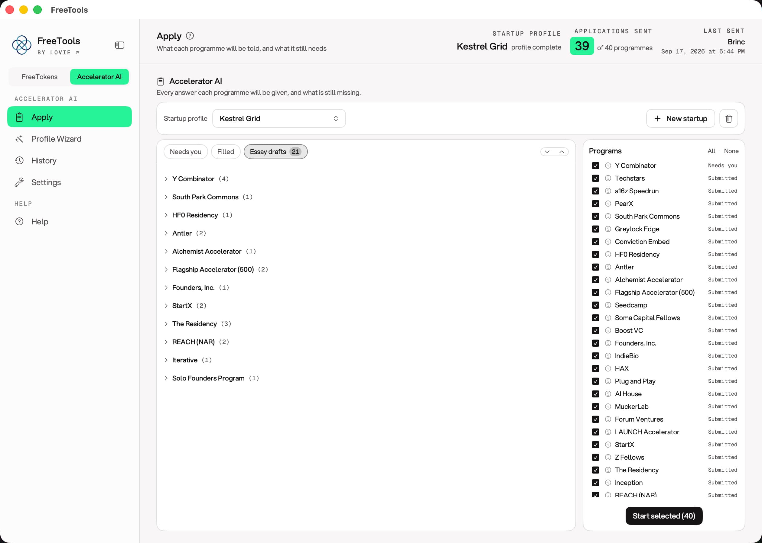Open History in the sidebar
Screen dimensions: 762x543
[70, 160]
